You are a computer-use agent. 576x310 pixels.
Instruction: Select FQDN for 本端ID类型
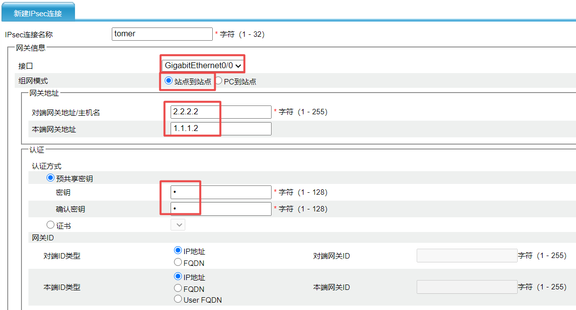[x=178, y=288]
